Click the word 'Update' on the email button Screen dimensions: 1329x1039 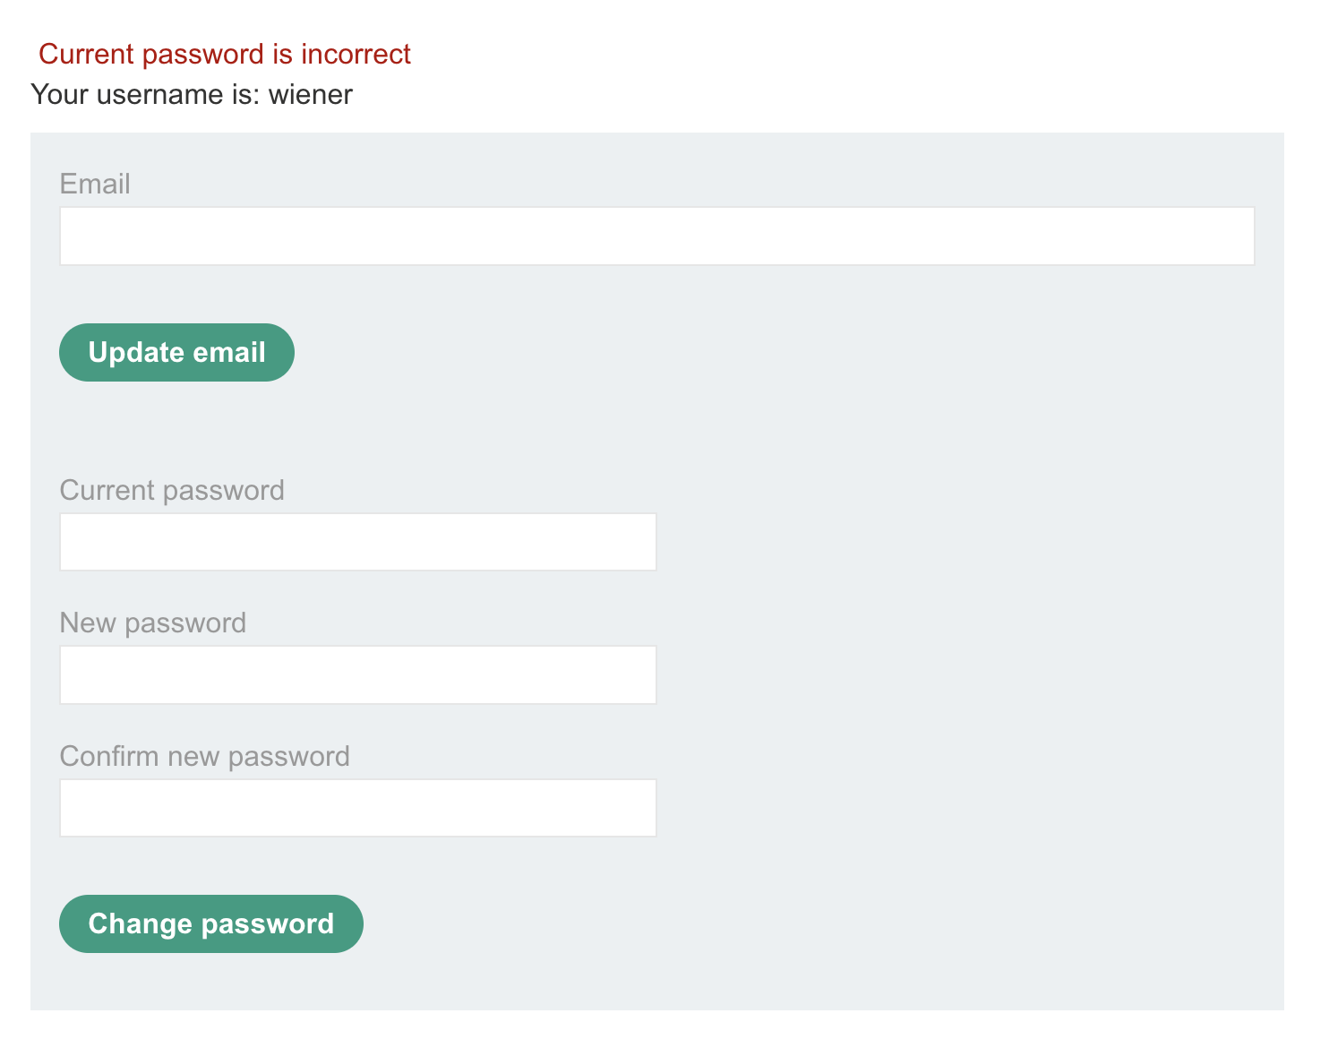coord(136,352)
